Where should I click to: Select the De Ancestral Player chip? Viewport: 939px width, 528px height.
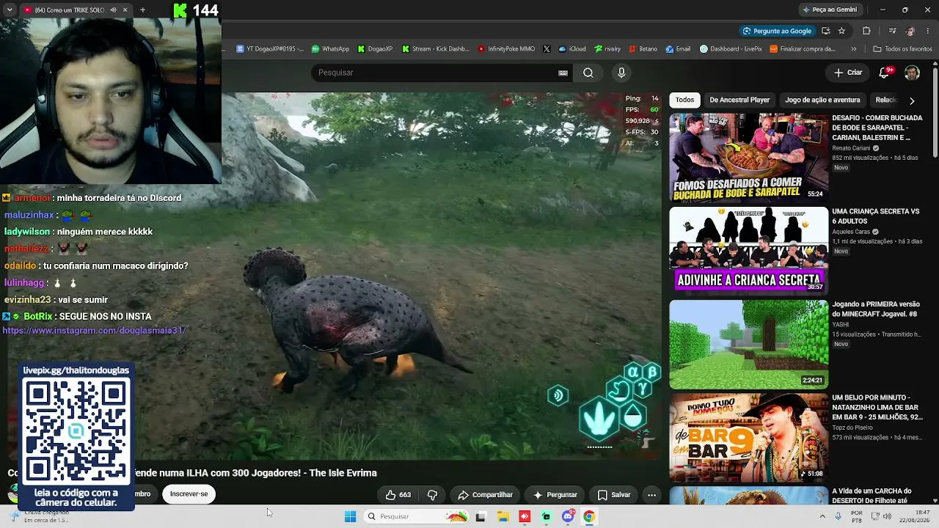coord(739,100)
